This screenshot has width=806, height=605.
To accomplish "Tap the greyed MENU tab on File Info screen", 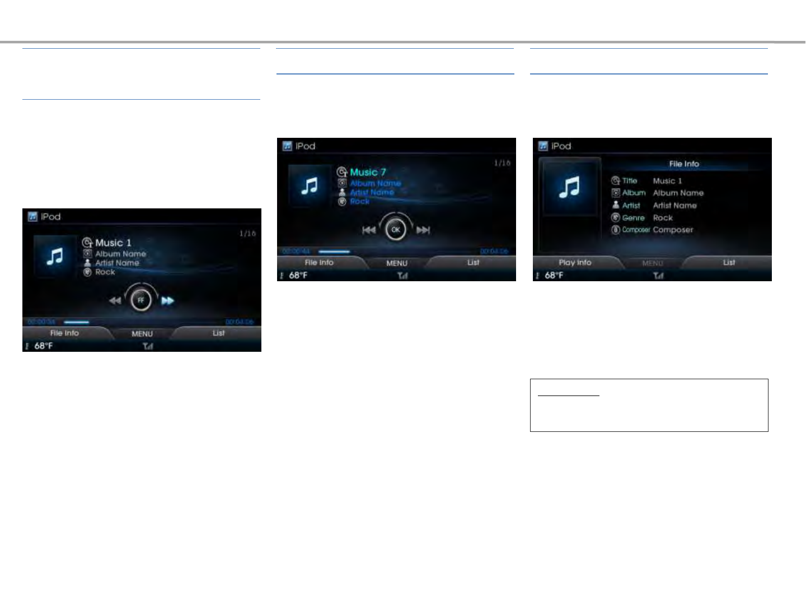I will click(653, 263).
